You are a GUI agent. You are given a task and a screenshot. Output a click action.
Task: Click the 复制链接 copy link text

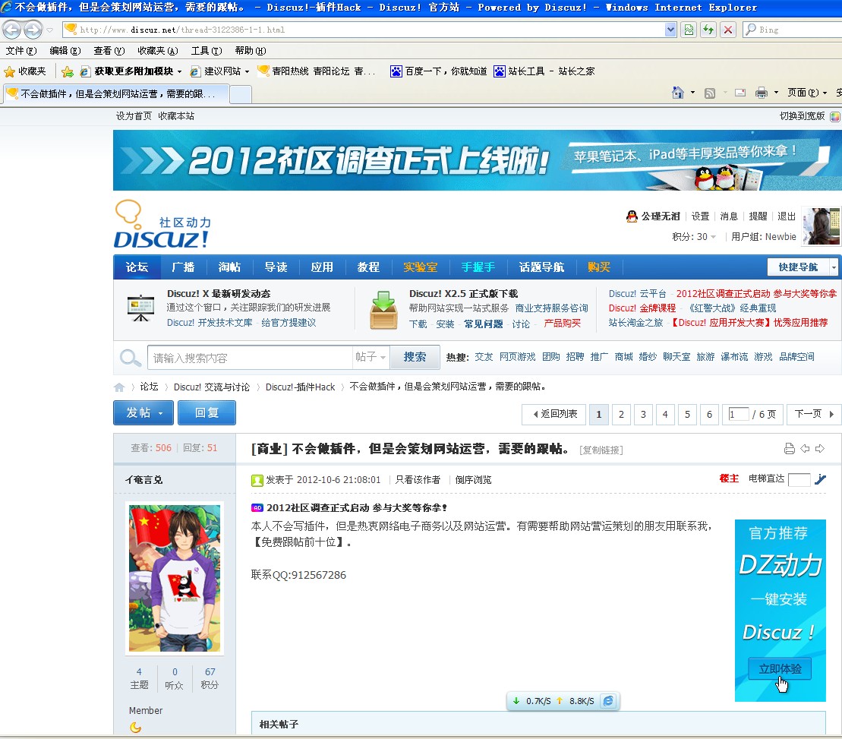click(601, 450)
